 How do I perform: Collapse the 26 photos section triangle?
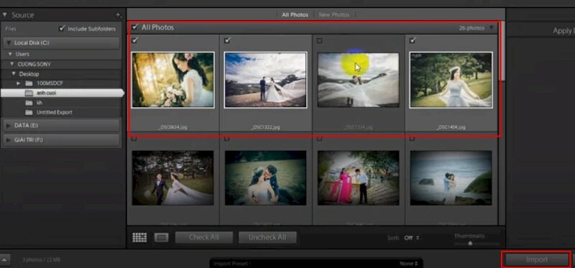click(491, 28)
